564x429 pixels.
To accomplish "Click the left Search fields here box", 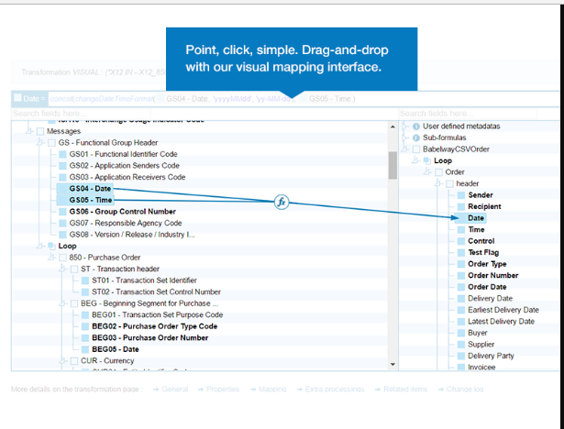I will 81,114.
